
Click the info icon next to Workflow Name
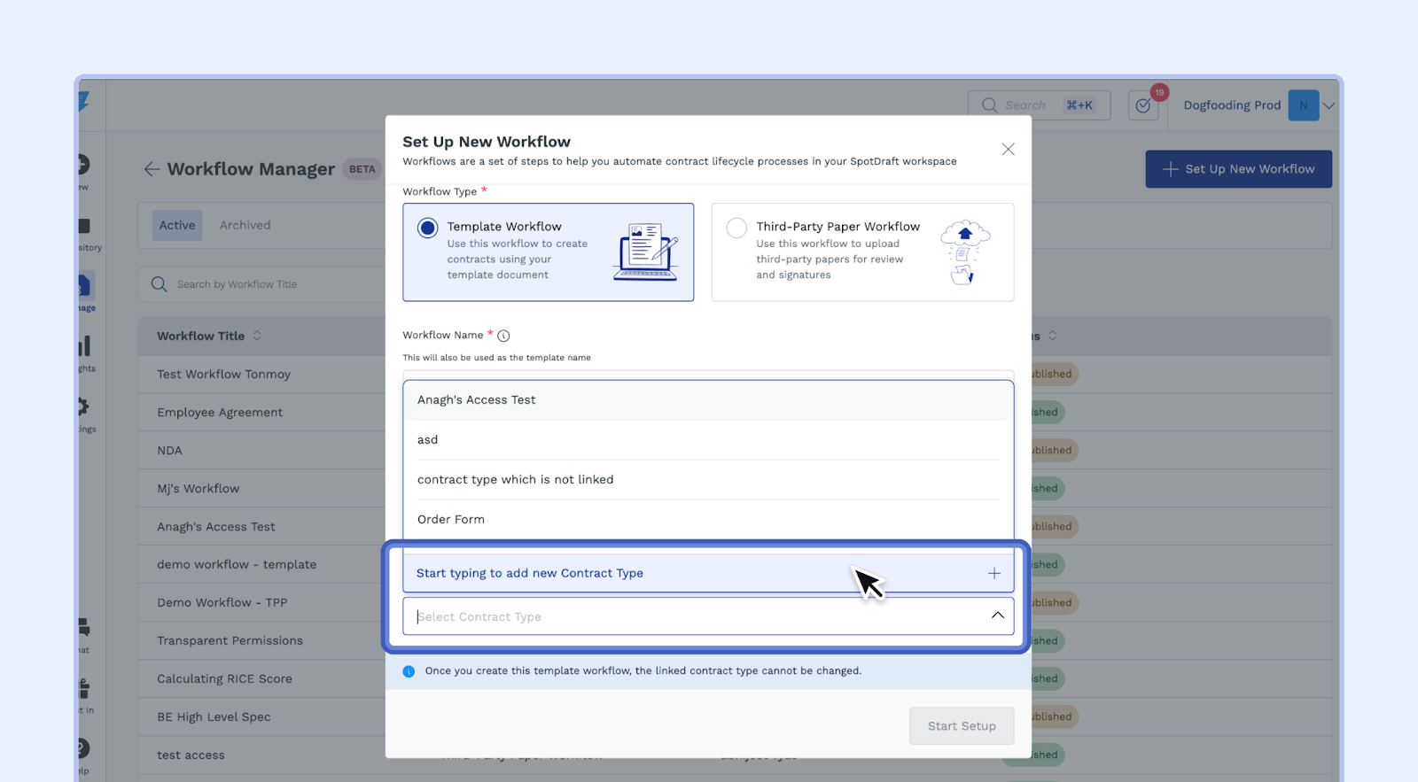coord(503,336)
